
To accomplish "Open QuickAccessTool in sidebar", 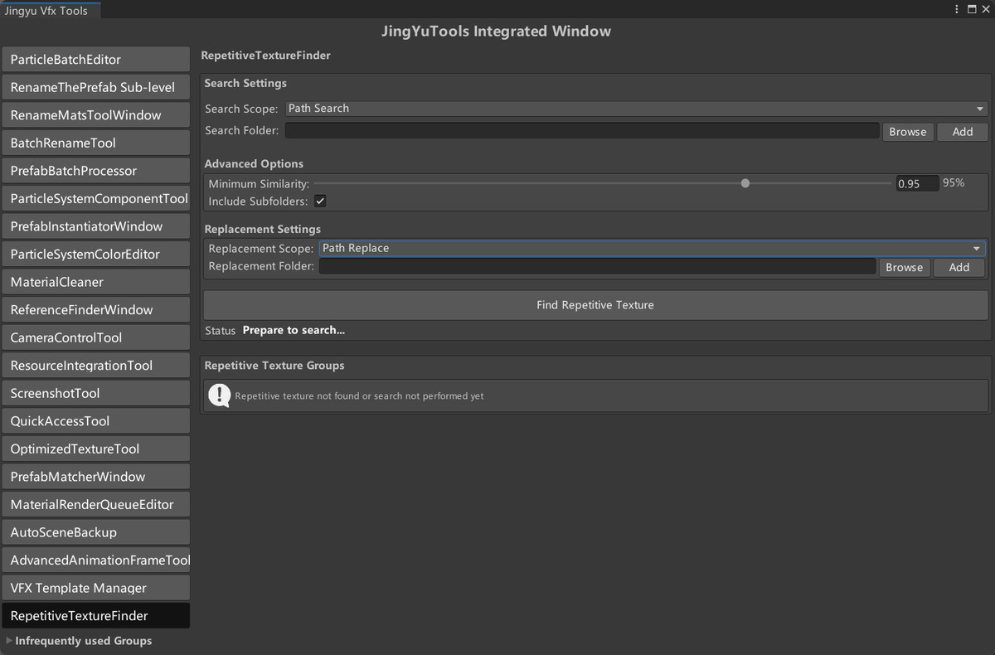I will pos(95,421).
